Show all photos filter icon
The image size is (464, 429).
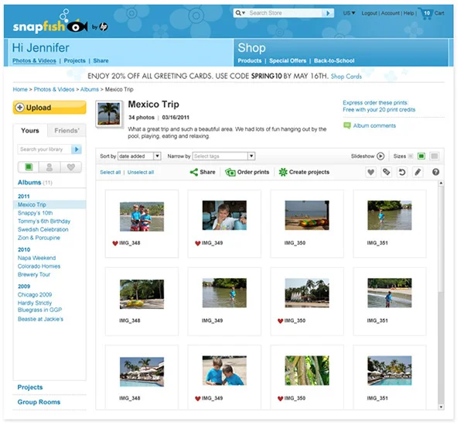coord(29,167)
